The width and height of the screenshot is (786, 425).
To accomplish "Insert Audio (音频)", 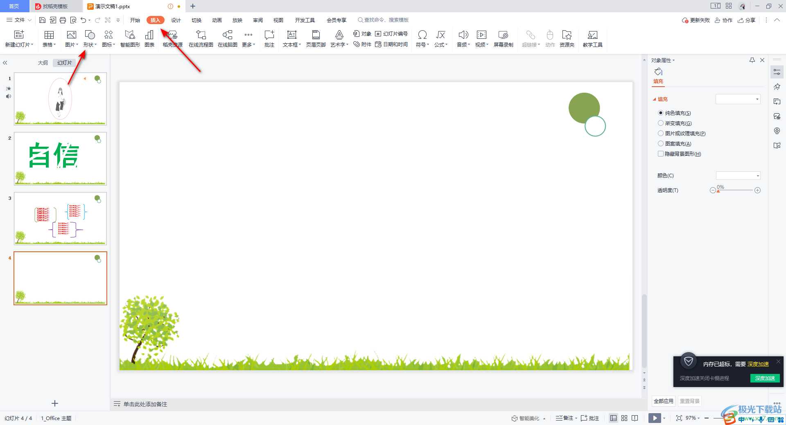I will [x=463, y=39].
